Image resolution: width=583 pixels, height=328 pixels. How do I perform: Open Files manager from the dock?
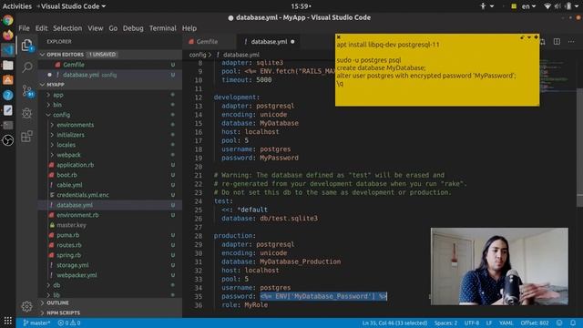pyautogui.click(x=8, y=66)
